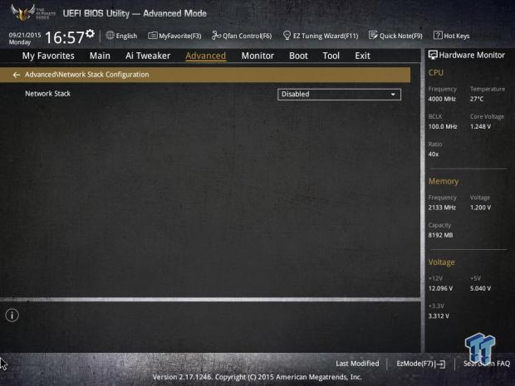Switch to the My Favorites tab
Viewport: 515px width, 386px height.
tap(48, 56)
